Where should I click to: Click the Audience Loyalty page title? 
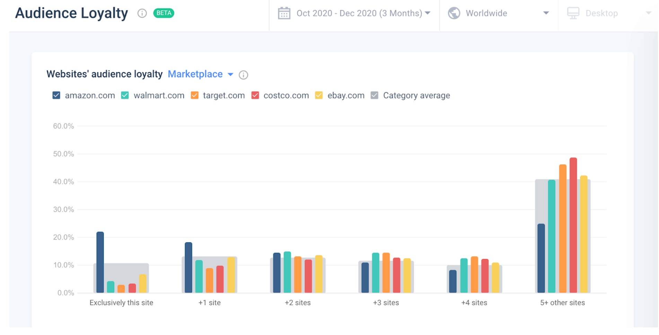(x=71, y=13)
